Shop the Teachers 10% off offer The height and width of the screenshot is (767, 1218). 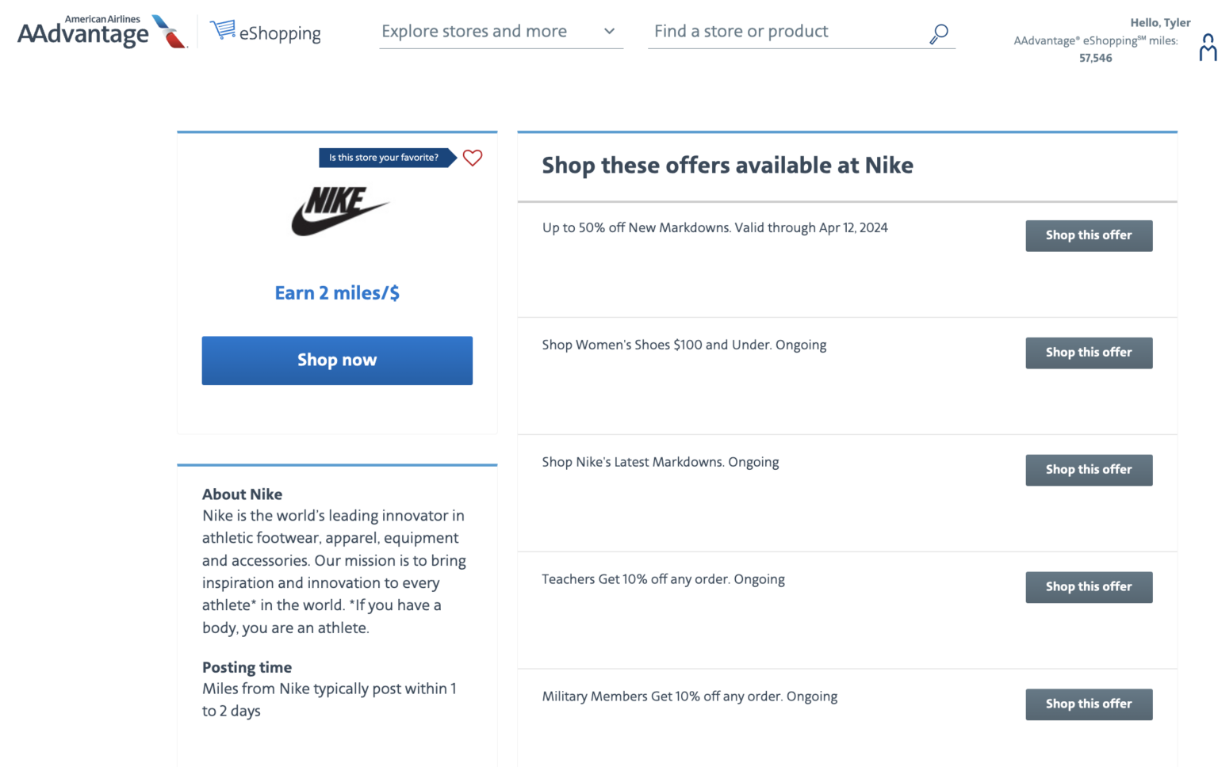1088,587
